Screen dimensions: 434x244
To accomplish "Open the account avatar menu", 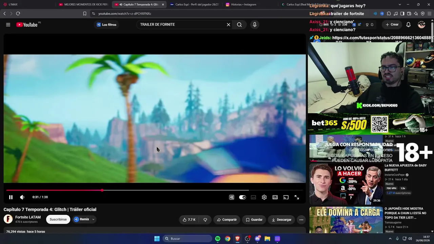I will 421,24.
